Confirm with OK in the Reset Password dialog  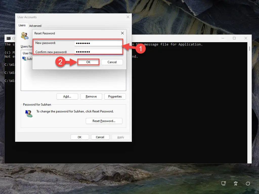click(x=88, y=62)
